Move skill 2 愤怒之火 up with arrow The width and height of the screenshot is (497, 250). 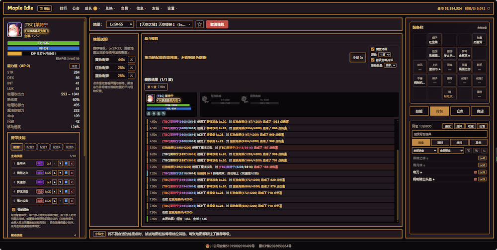click(55, 172)
